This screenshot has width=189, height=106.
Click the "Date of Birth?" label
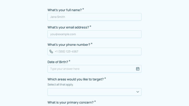point(57,62)
